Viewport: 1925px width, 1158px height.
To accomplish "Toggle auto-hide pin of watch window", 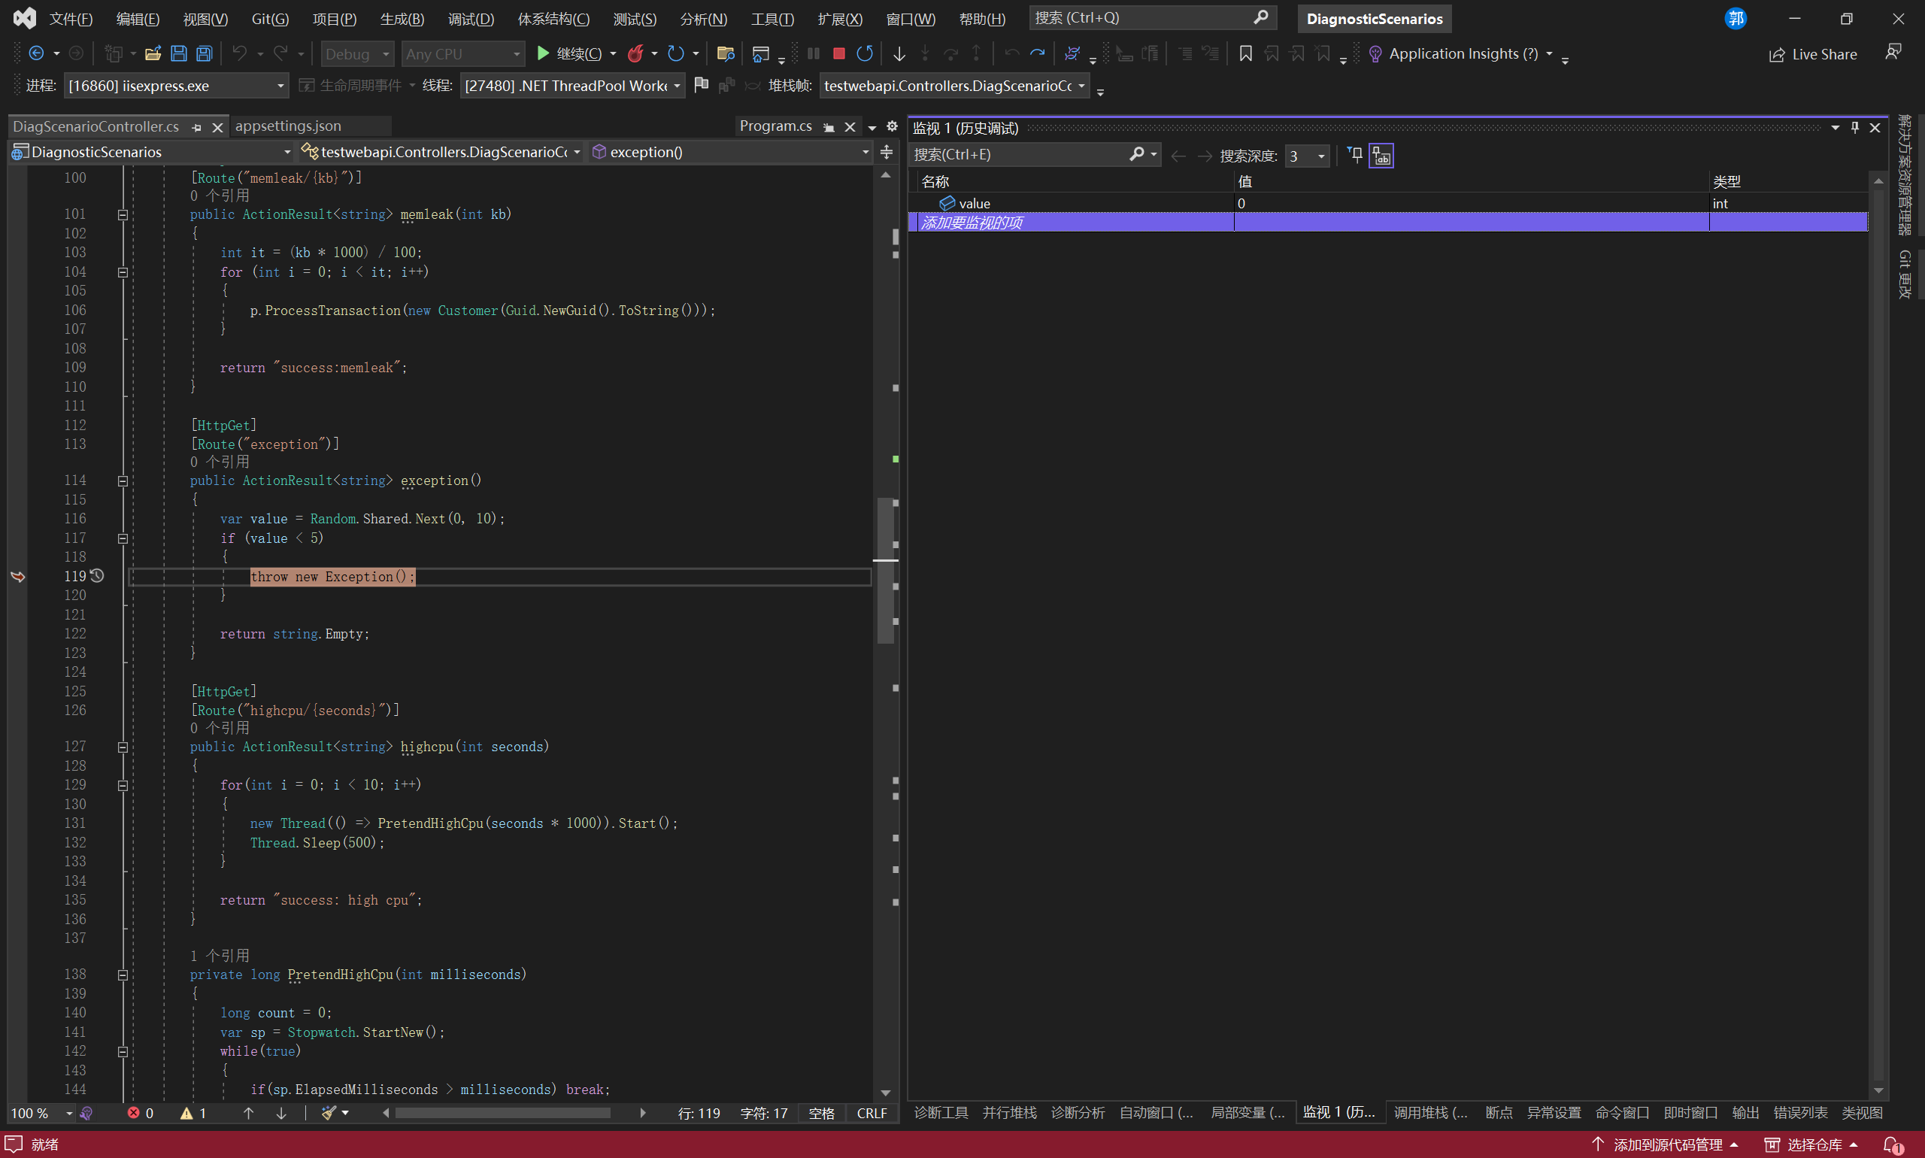I will (x=1855, y=128).
